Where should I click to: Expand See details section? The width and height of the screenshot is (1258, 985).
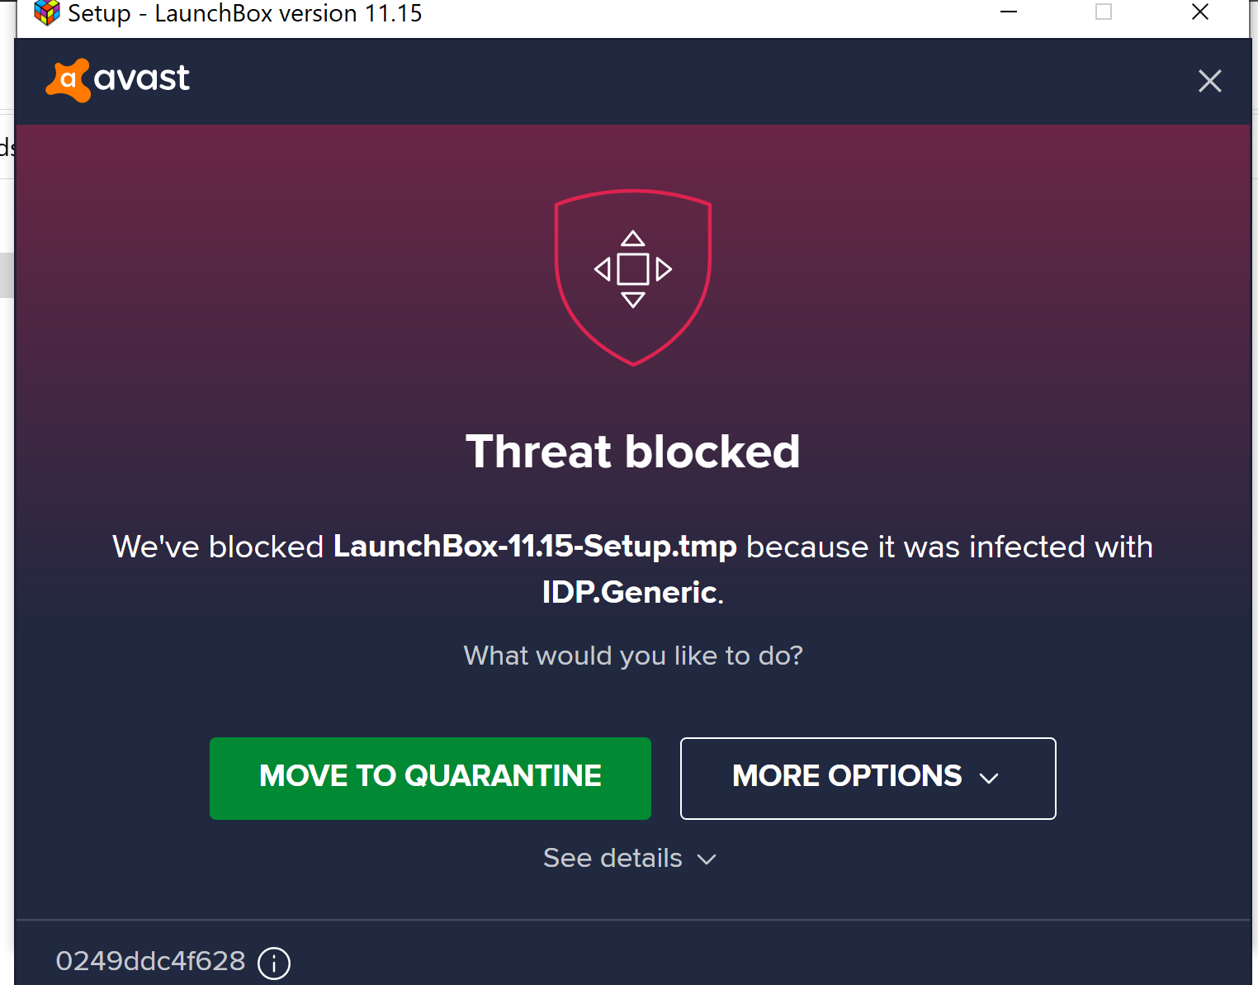coord(630,858)
